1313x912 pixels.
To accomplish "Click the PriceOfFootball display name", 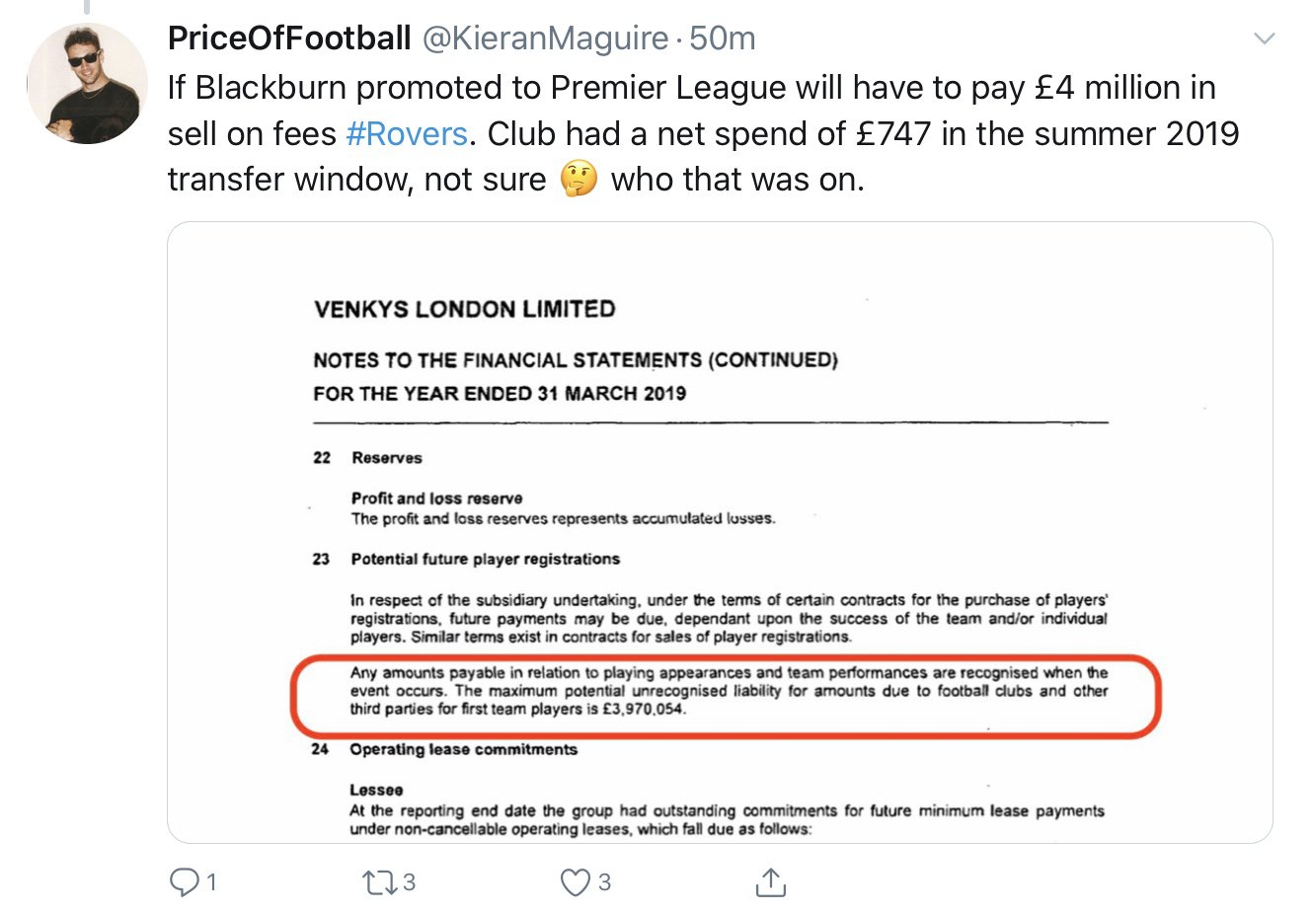I will [x=289, y=38].
